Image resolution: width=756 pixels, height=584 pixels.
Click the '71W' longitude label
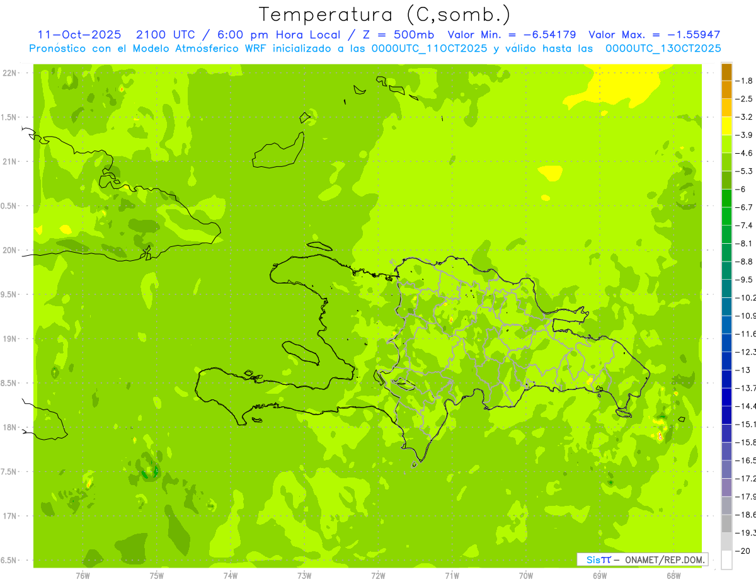click(x=452, y=575)
